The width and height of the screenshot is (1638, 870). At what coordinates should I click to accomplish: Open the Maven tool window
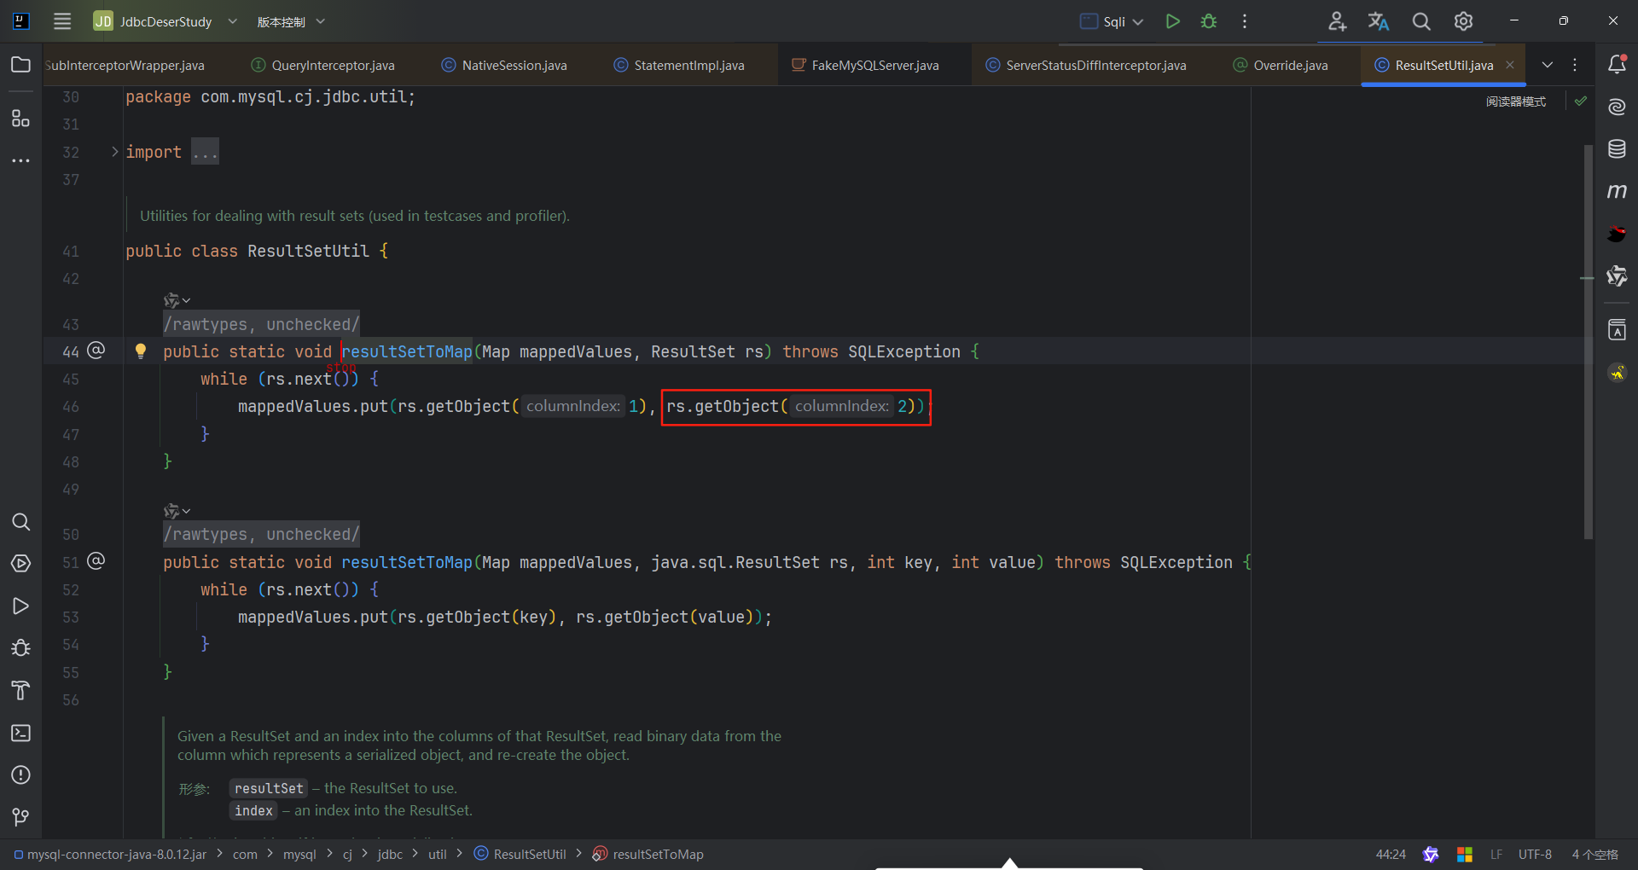pos(1617,191)
